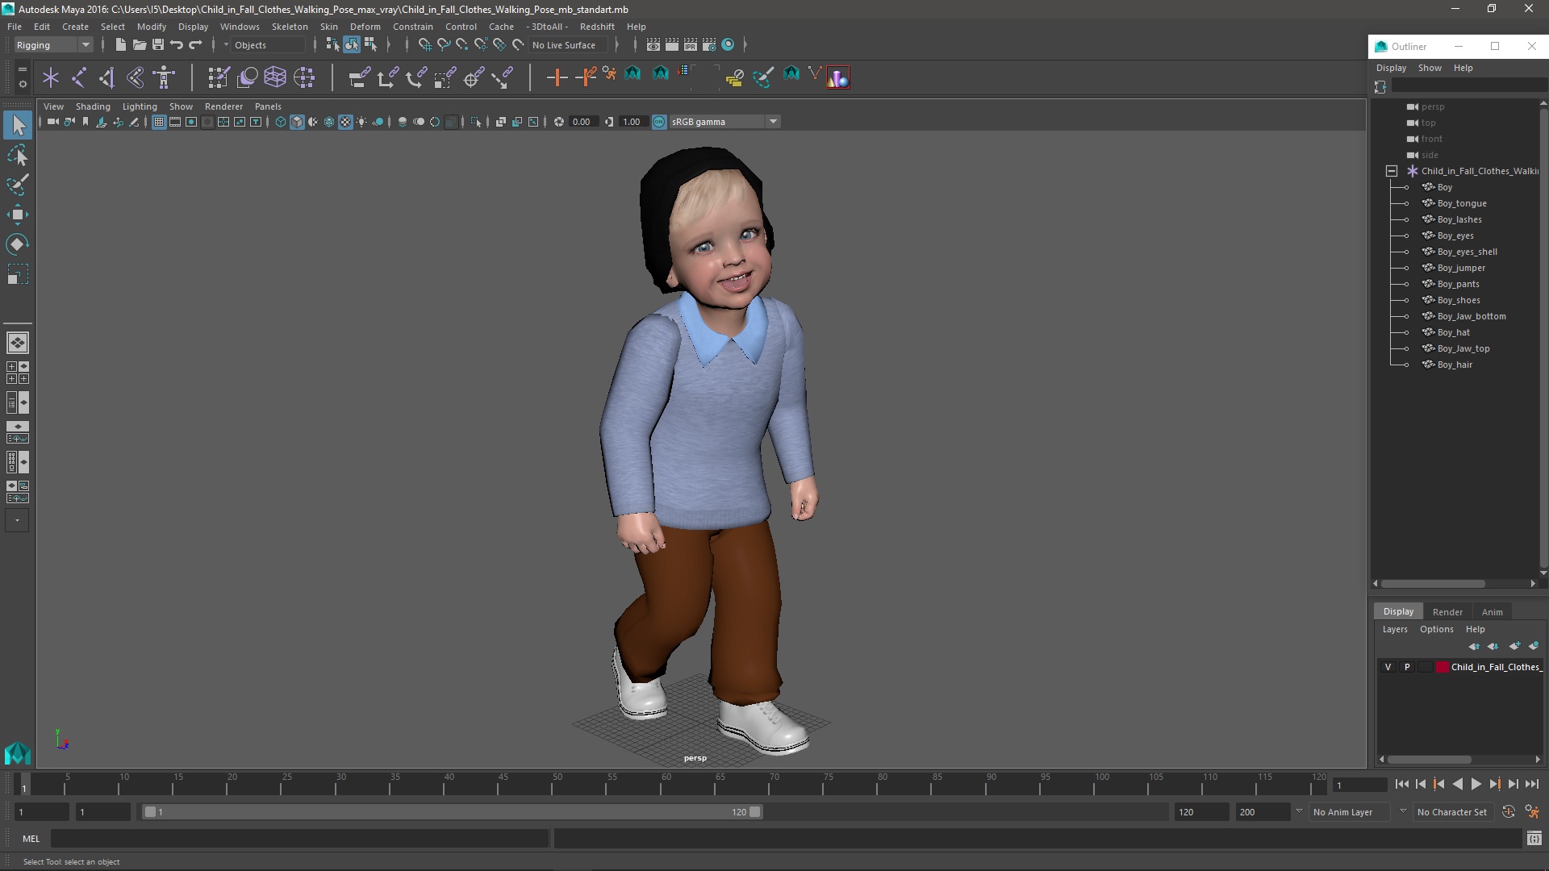Screen dimensions: 1549x871
Task: Click the Animation Preferences running-figure icon
Action: [1531, 812]
